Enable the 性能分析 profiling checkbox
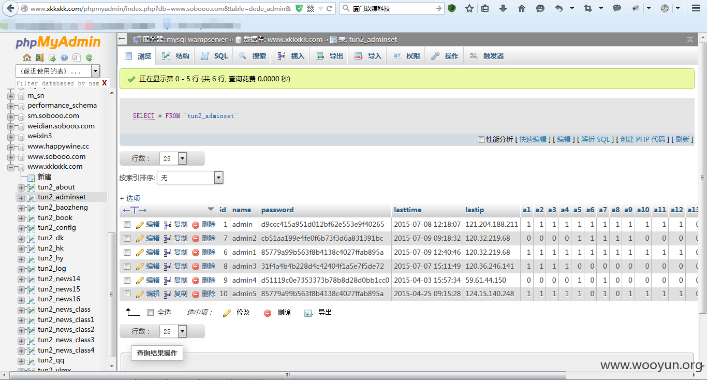 481,140
